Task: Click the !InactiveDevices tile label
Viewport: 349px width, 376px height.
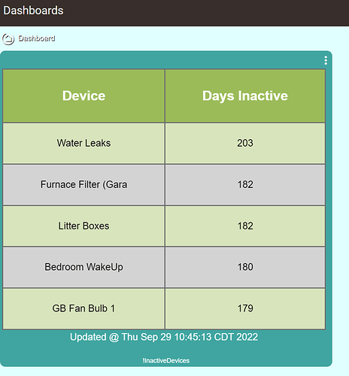Action: [166, 361]
